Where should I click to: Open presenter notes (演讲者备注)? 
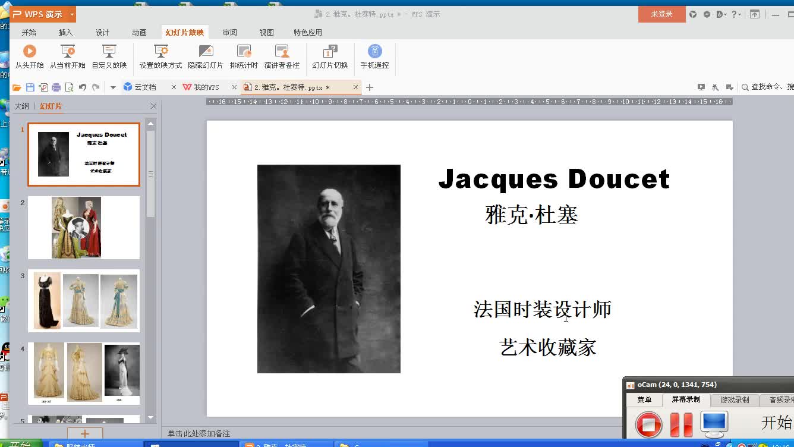click(282, 57)
